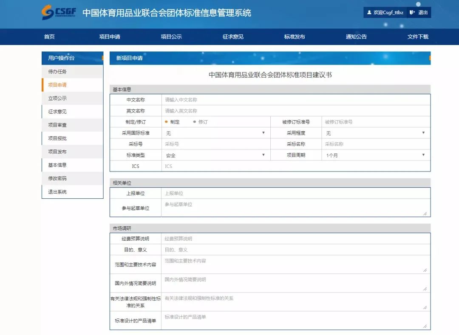
Task: Click the 经费预算说明 input field
Action: pyautogui.click(x=296, y=239)
